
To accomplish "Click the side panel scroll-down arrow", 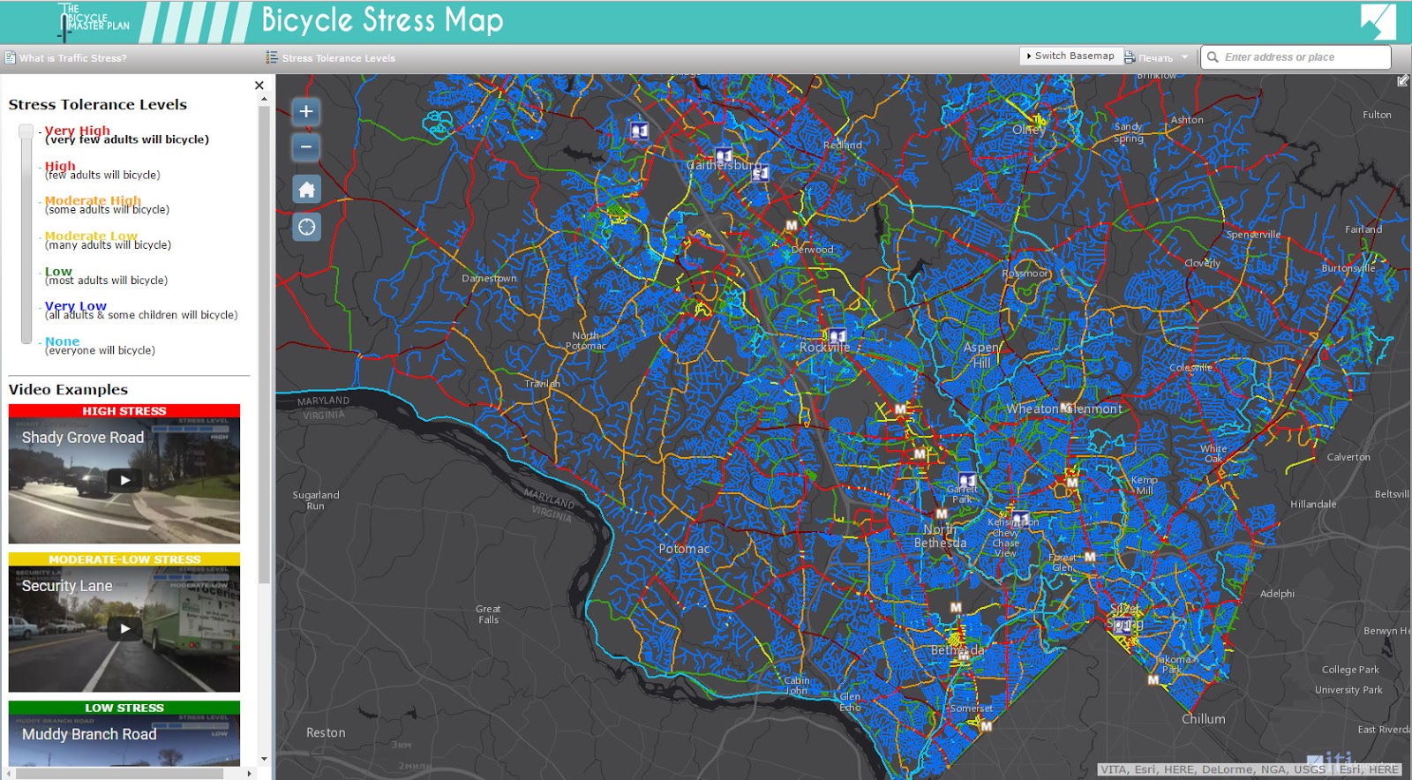I will pos(264,759).
